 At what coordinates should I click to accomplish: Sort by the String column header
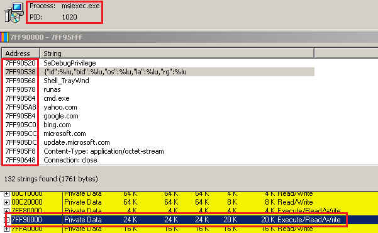pyautogui.click(x=177, y=54)
